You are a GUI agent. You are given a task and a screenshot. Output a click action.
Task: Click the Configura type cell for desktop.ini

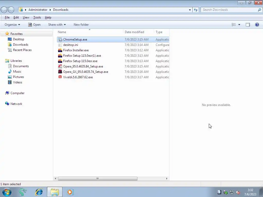coord(162,45)
